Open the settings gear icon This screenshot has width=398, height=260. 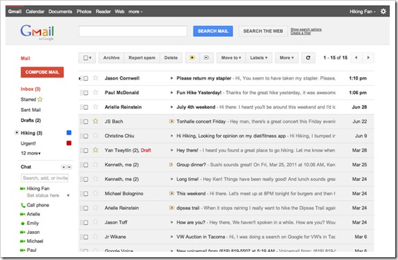[x=383, y=12]
